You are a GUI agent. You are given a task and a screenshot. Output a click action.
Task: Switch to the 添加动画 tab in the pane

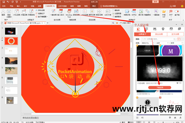click(159, 34)
